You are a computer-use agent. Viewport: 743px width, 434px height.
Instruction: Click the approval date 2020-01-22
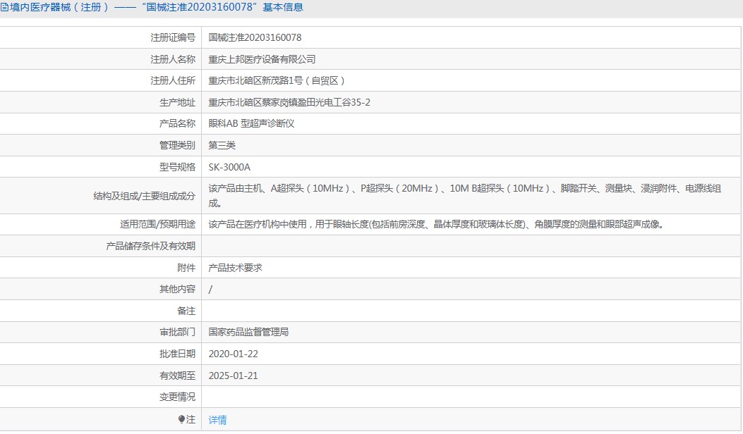(x=233, y=354)
